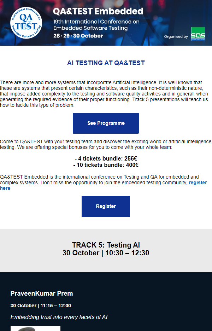Click the circular QA TEST conference logo
The width and height of the screenshot is (212, 331).
click(x=26, y=23)
